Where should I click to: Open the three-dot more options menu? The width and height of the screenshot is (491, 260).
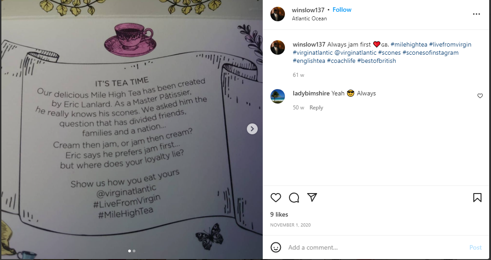(x=477, y=14)
